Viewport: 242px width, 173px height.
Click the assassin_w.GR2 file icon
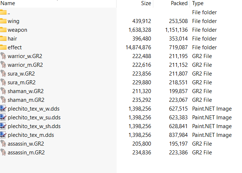(x=3, y=144)
